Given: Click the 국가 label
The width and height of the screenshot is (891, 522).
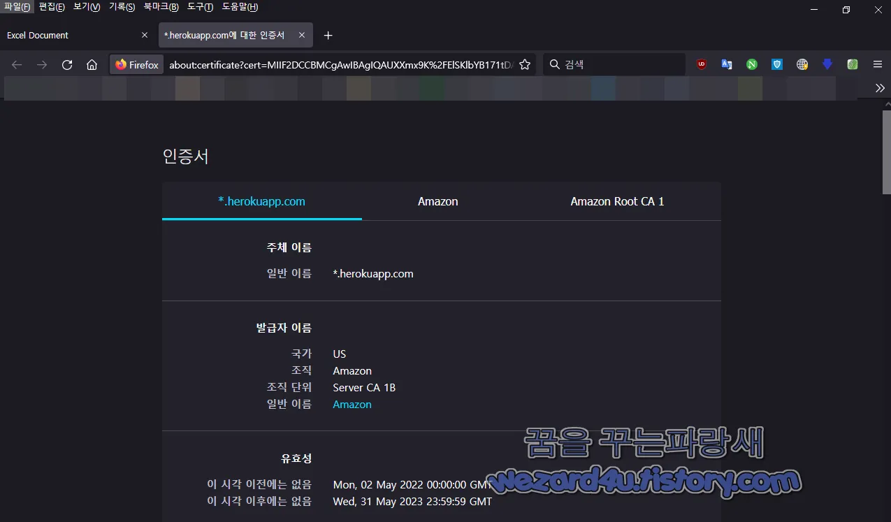Looking at the screenshot, I should coord(302,354).
